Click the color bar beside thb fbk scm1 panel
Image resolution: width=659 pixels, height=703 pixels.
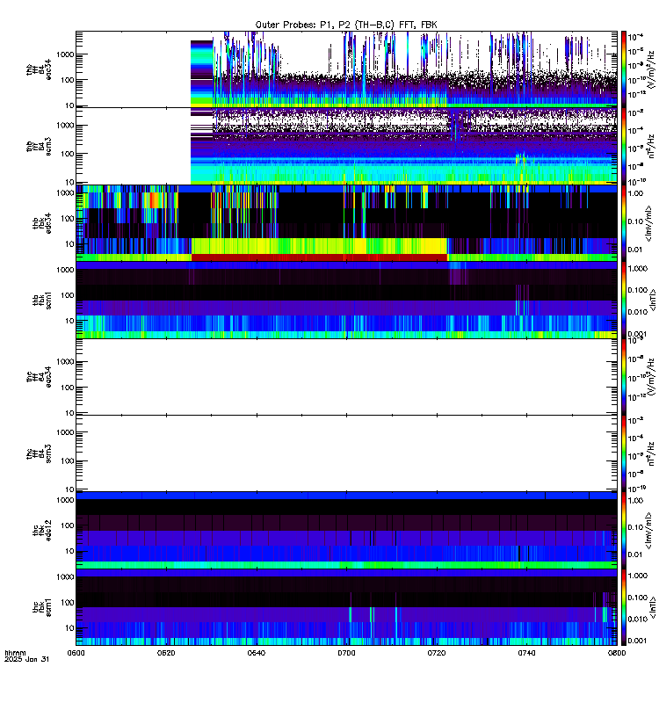(x=623, y=300)
